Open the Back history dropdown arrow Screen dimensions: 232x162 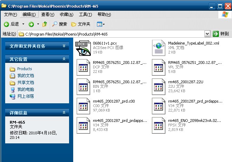(23, 24)
